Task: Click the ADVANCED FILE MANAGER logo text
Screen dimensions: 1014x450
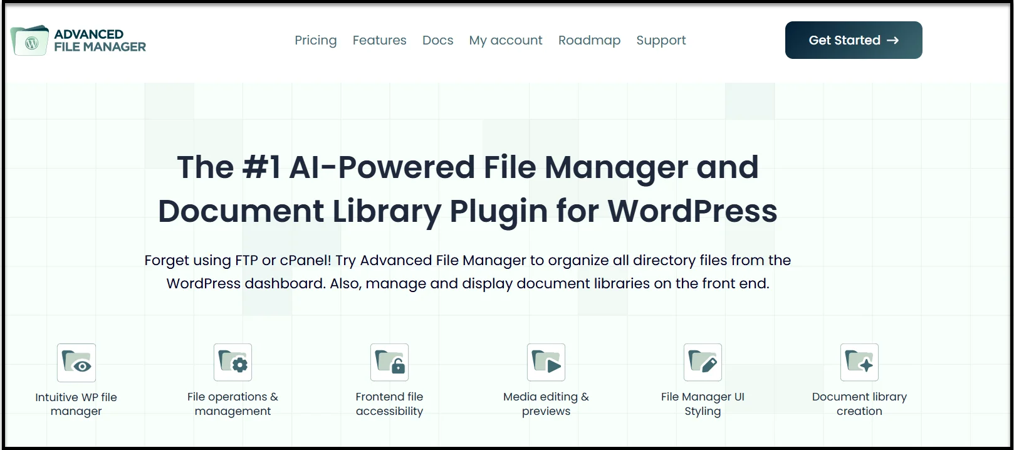Action: pos(100,41)
